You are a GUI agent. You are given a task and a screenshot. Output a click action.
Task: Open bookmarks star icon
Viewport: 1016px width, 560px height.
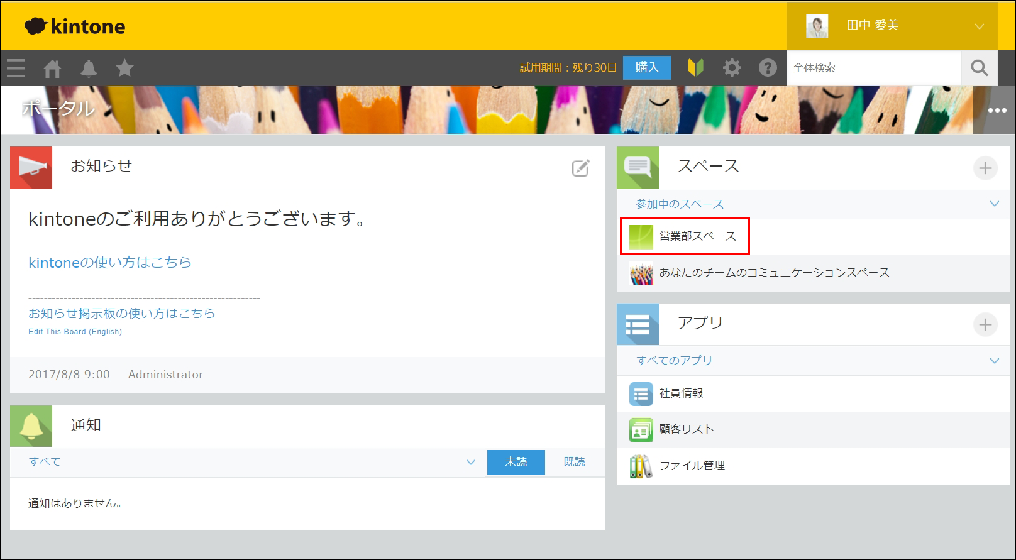124,68
